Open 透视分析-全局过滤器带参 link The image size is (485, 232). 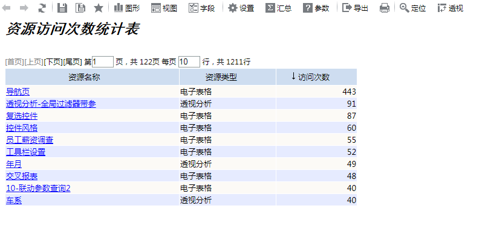51,104
